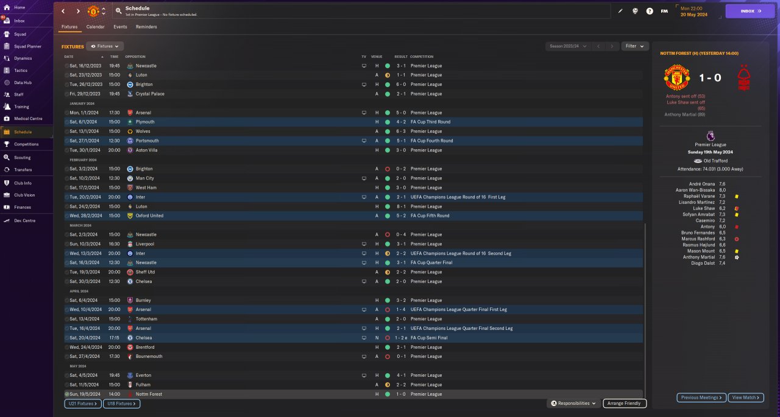
Task: Open the Squad Planner clipboard icon
Action: pos(6,46)
